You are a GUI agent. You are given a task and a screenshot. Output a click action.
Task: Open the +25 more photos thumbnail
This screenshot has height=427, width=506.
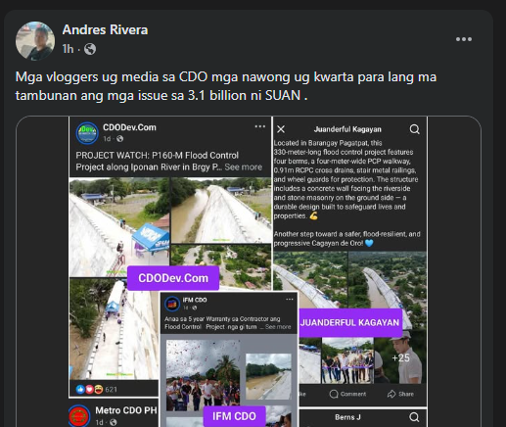pyautogui.click(x=400, y=357)
